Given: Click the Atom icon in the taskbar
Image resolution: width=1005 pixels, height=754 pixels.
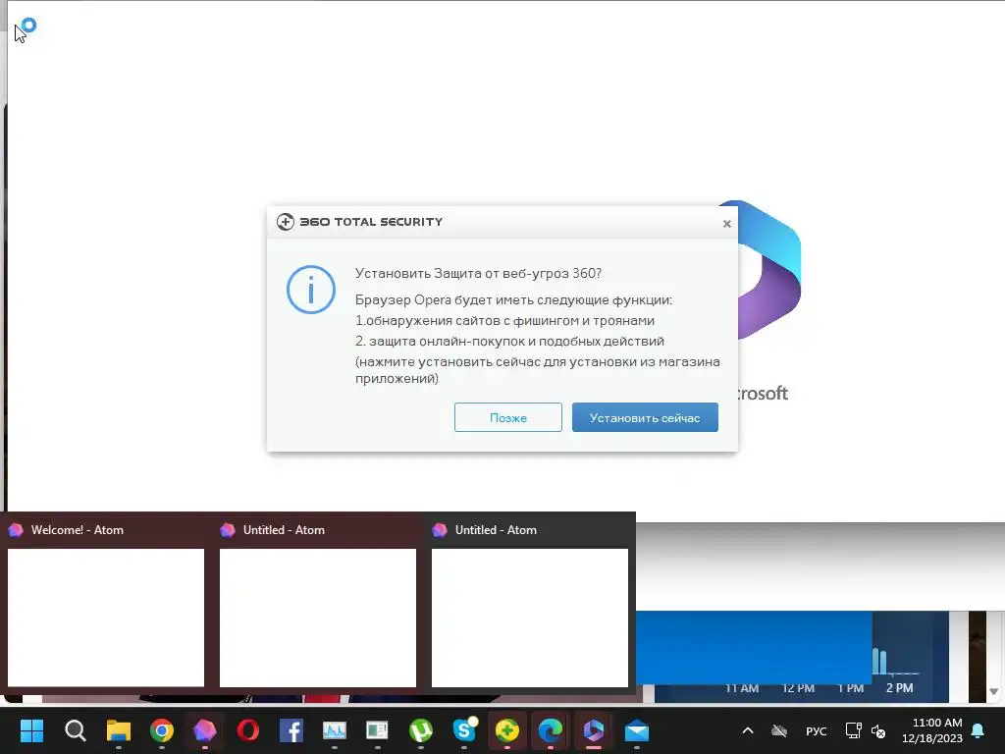Looking at the screenshot, I should (205, 730).
